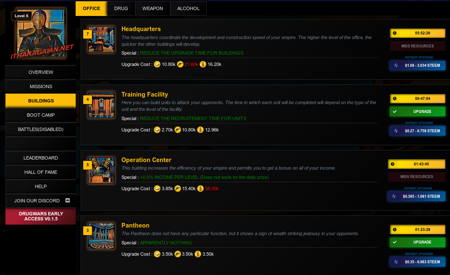This screenshot has width=450, height=275.
Task: Open Boot Camp from the sidebar
Action: [41, 115]
